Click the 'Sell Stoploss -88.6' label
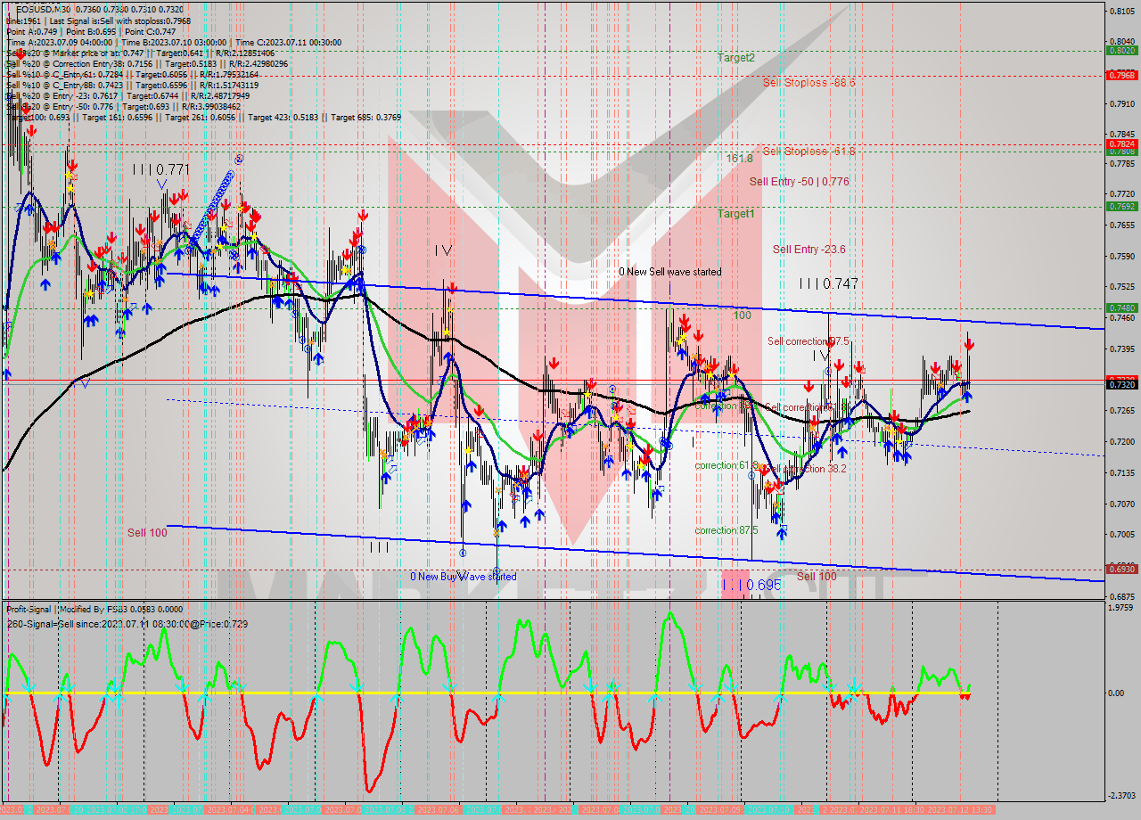The height and width of the screenshot is (820, 1141). point(809,82)
